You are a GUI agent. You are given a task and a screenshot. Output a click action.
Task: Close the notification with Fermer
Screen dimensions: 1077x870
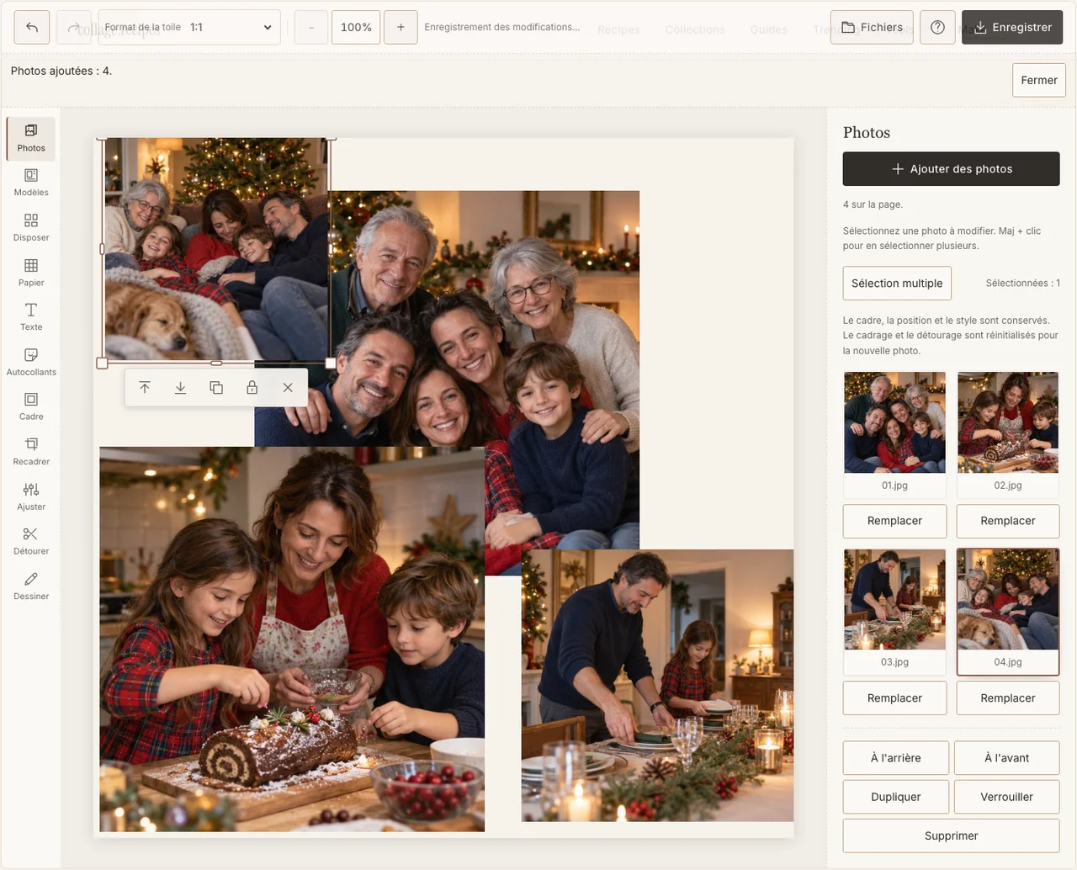pyautogui.click(x=1039, y=80)
